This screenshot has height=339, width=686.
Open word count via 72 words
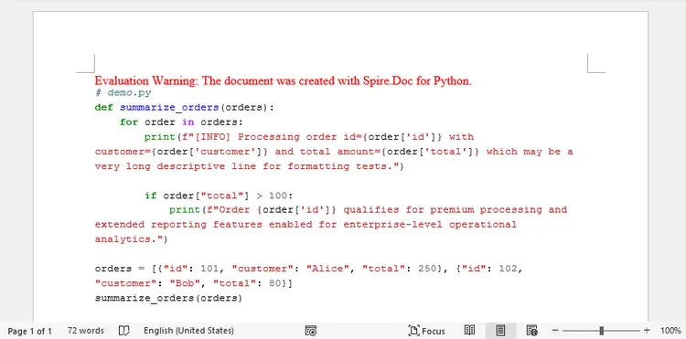click(86, 331)
